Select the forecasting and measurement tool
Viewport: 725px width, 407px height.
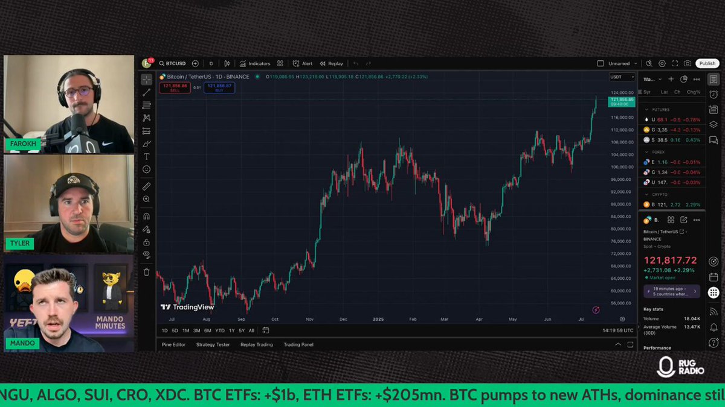(x=147, y=131)
